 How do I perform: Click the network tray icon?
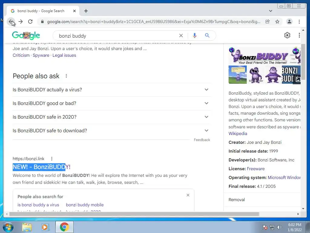point(272,227)
